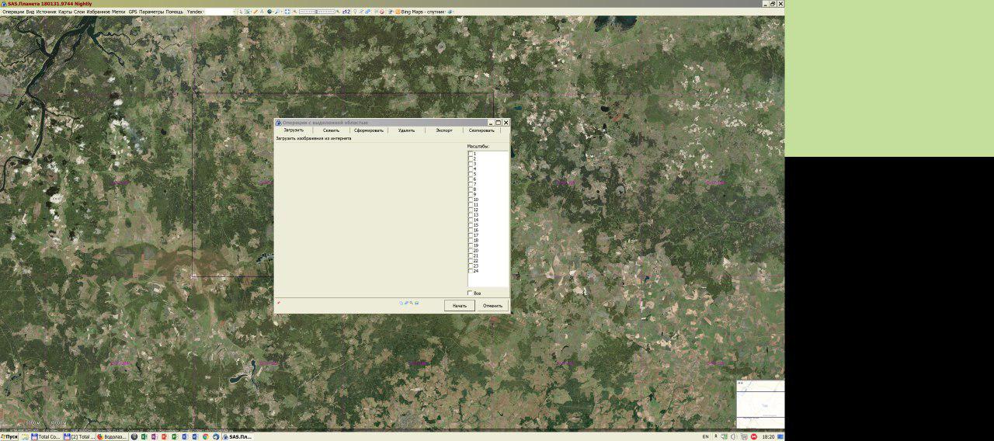The height and width of the screenshot is (441, 994).
Task: Open the Параметры menu
Action: pyautogui.click(x=151, y=12)
